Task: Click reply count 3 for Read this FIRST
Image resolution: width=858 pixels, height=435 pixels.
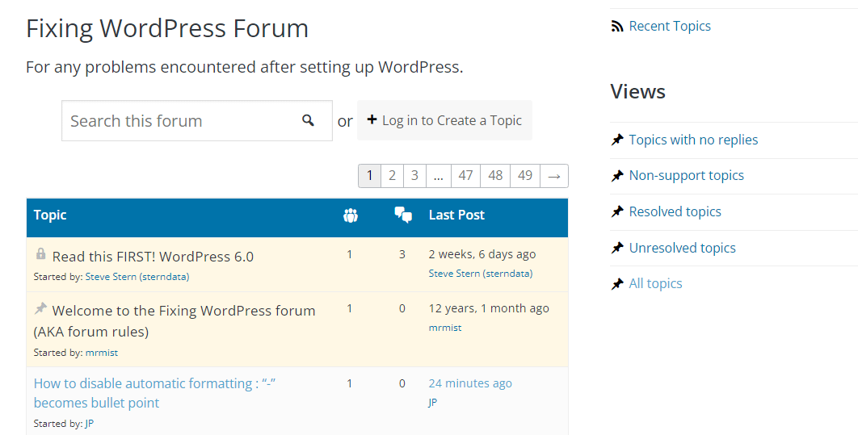Action: 402,254
